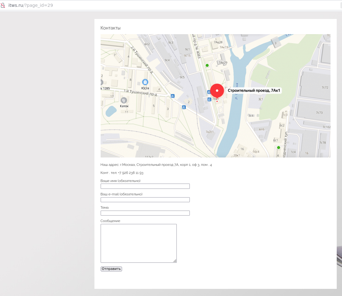Click bus stop icon on 1-й Тушинский пр-д

click(172, 96)
